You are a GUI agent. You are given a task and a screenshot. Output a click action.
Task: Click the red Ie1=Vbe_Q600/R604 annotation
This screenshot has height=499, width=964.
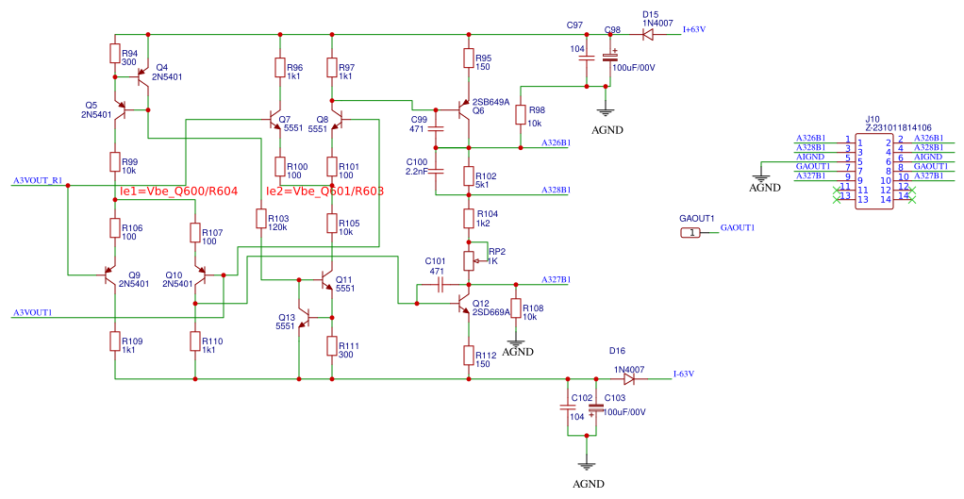click(178, 191)
